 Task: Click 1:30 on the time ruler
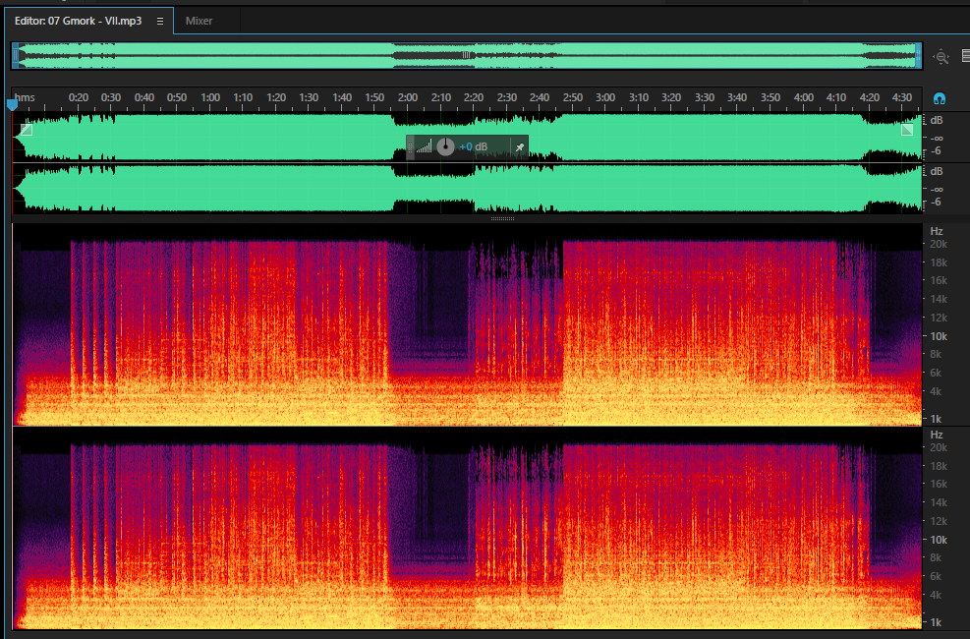click(309, 97)
